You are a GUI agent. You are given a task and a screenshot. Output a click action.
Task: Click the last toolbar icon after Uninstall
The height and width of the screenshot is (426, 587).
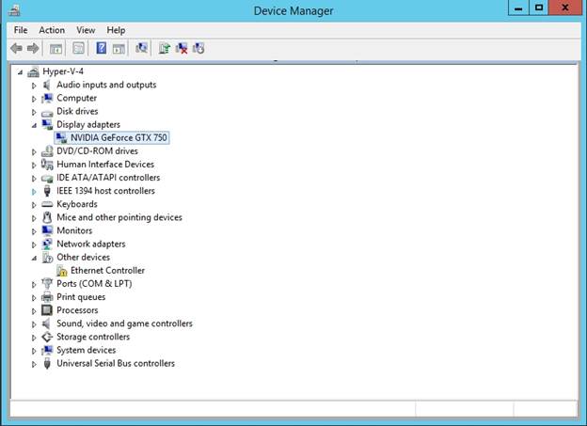[x=198, y=48]
